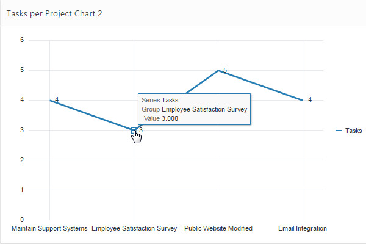Click the Maintain Support Systems data point
Viewport: 366px width, 244px height.
pos(49,100)
